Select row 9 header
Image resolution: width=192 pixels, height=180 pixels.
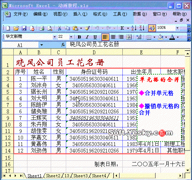coord(8,118)
